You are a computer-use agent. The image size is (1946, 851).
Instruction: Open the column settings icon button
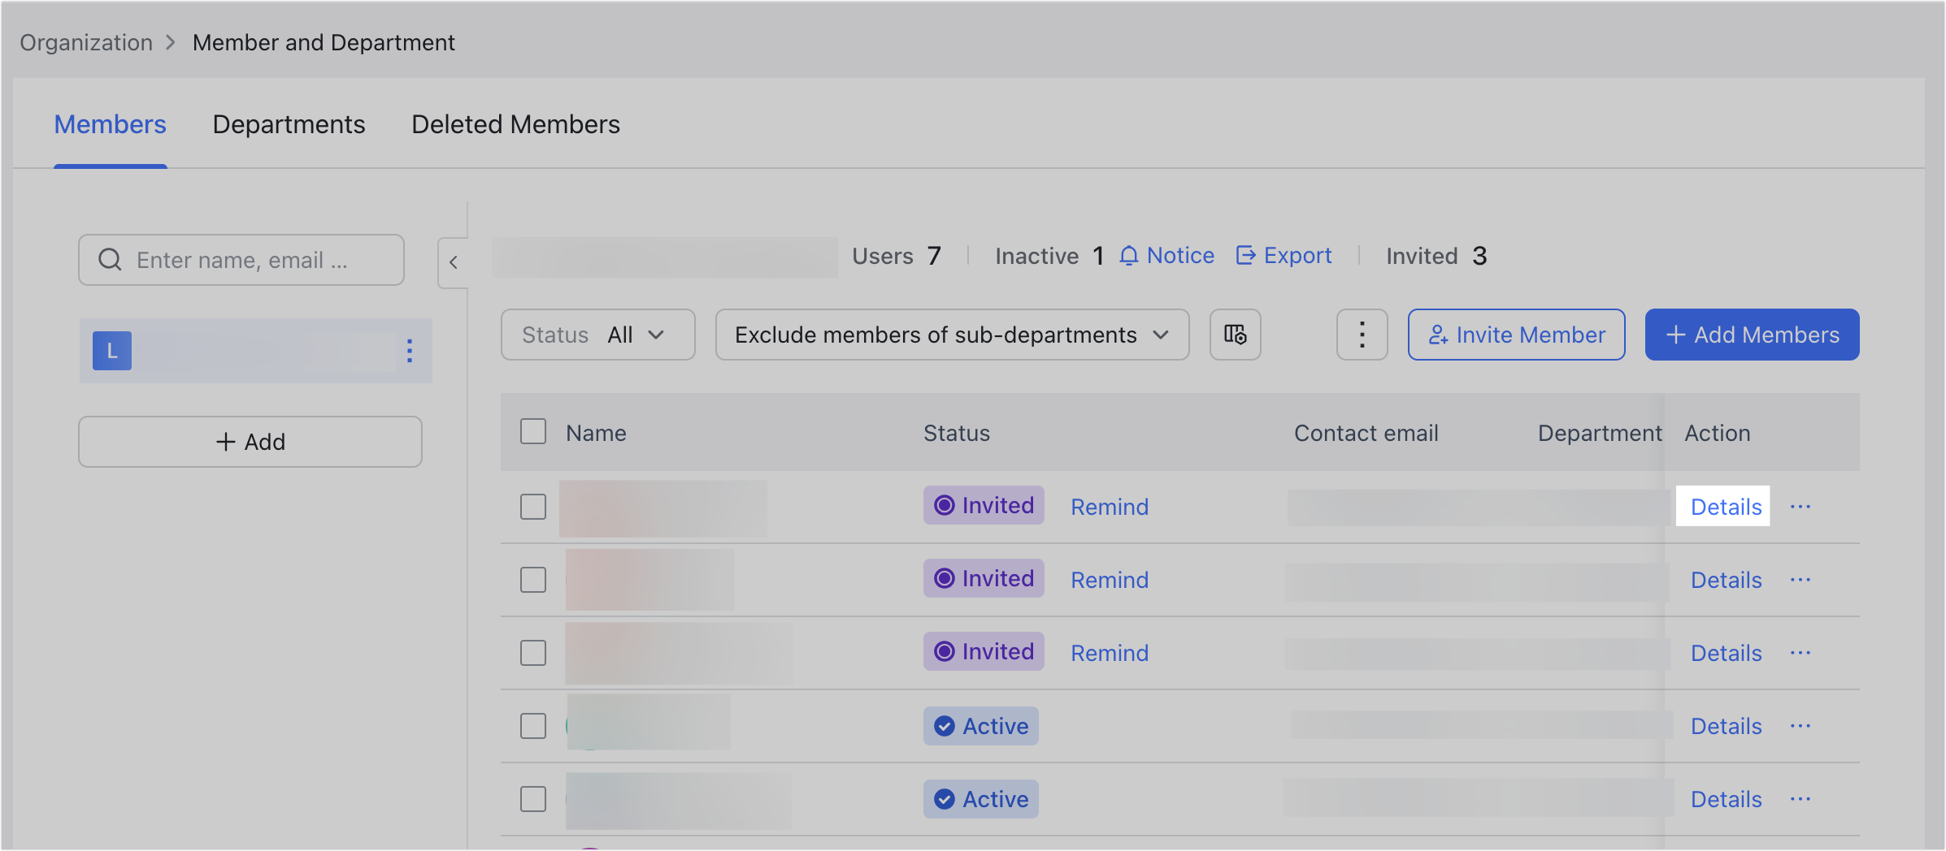(1235, 335)
